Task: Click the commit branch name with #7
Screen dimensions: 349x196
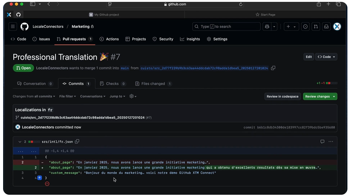Action: (x=86, y=118)
